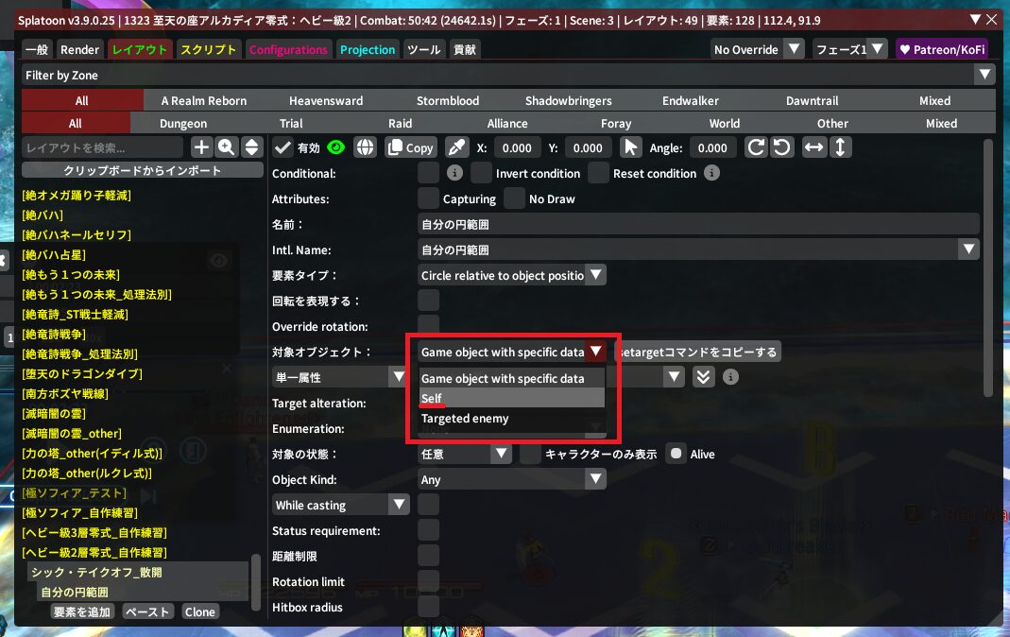1010x637 pixels.
Task: Click the Angle value field
Action: point(712,147)
